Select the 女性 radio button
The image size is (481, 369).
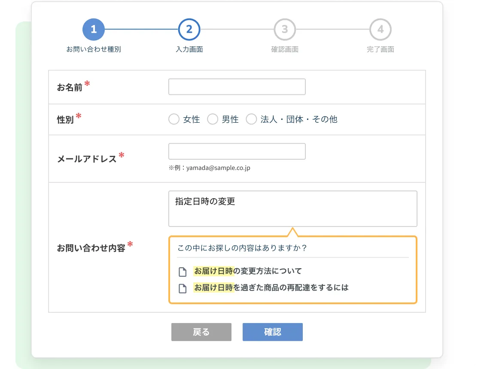point(174,119)
